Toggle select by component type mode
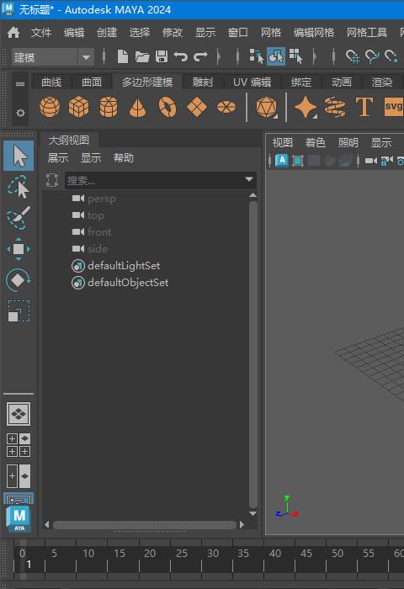The image size is (404, 589). (x=296, y=56)
